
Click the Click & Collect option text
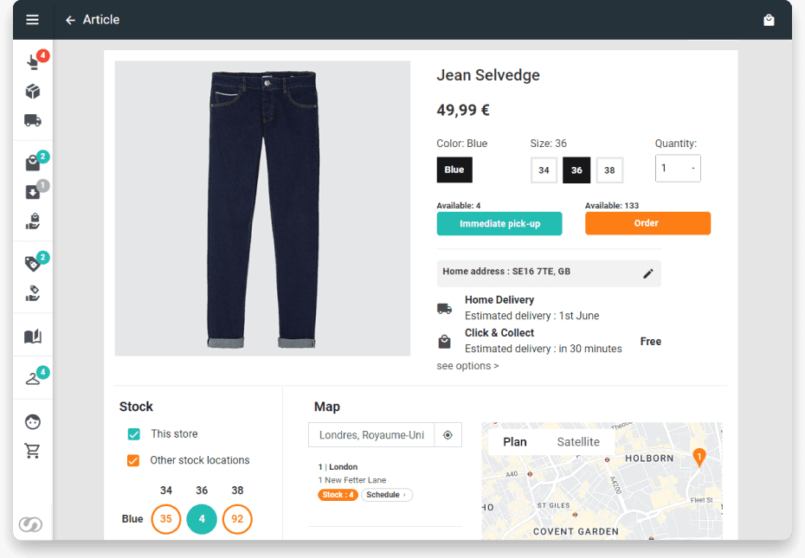coord(544,341)
